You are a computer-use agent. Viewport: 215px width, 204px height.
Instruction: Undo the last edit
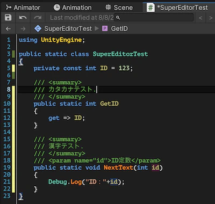[23, 18]
